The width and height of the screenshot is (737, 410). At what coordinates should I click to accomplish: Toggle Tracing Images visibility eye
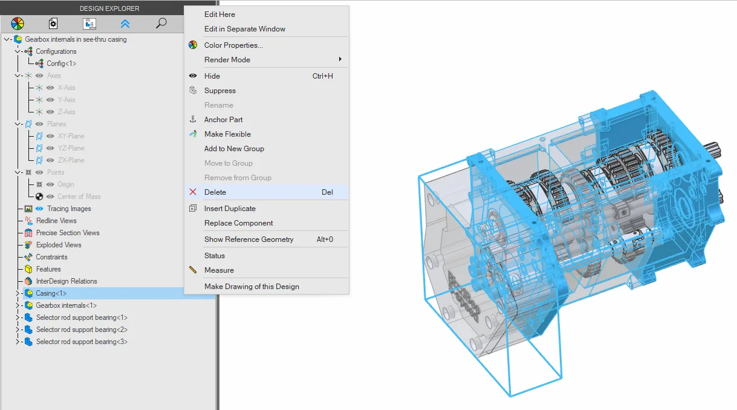(x=39, y=209)
